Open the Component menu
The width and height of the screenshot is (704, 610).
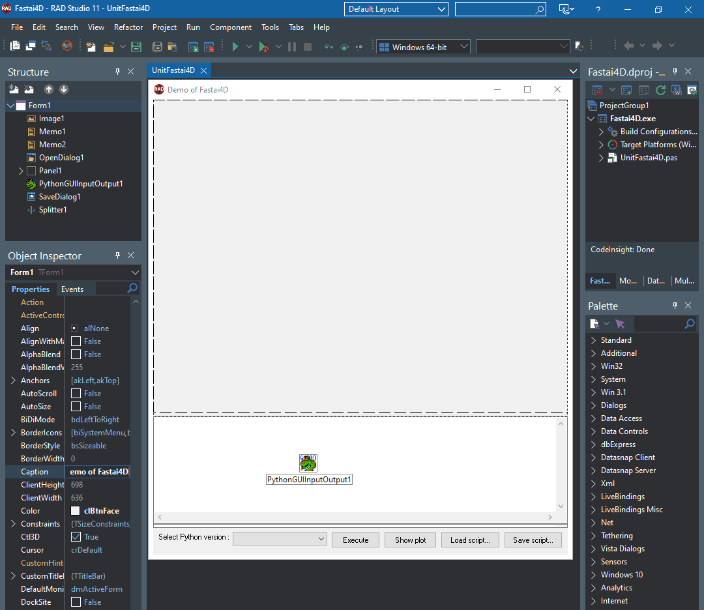(x=231, y=27)
